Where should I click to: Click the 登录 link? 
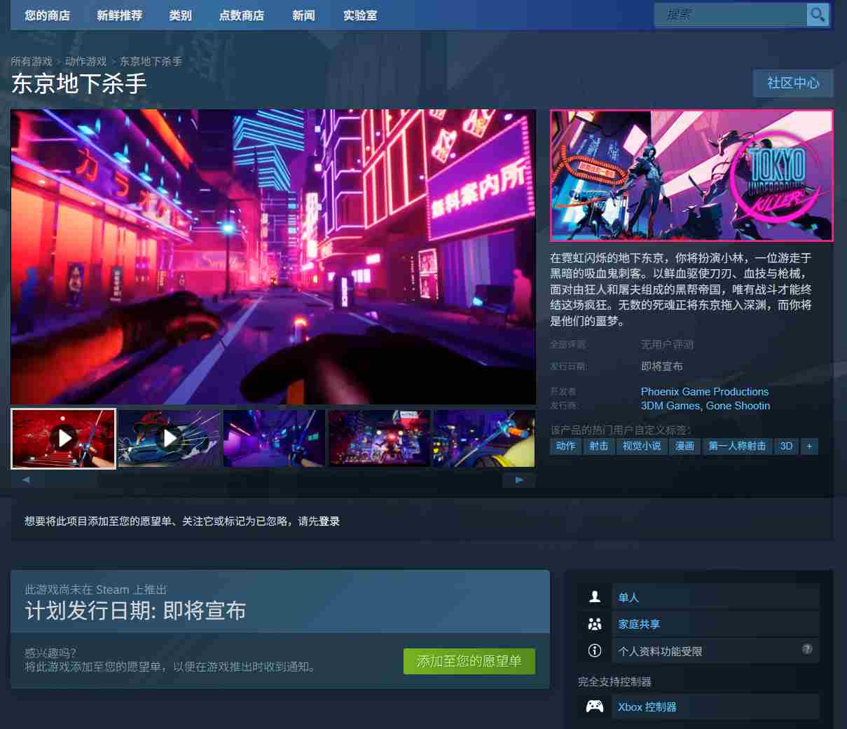pos(329,521)
